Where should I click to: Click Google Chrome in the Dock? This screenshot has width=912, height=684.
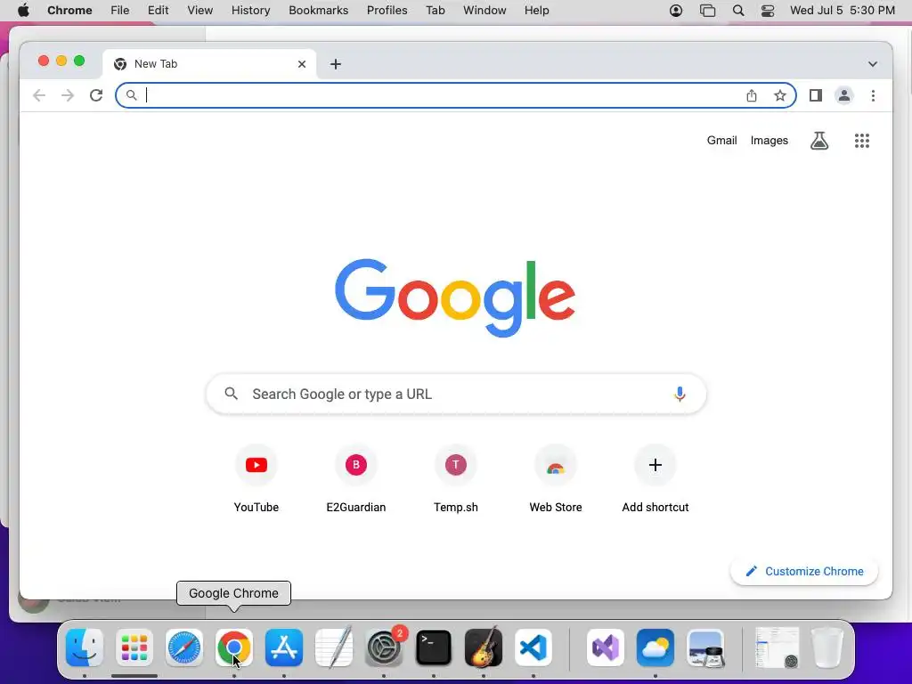[x=234, y=647]
